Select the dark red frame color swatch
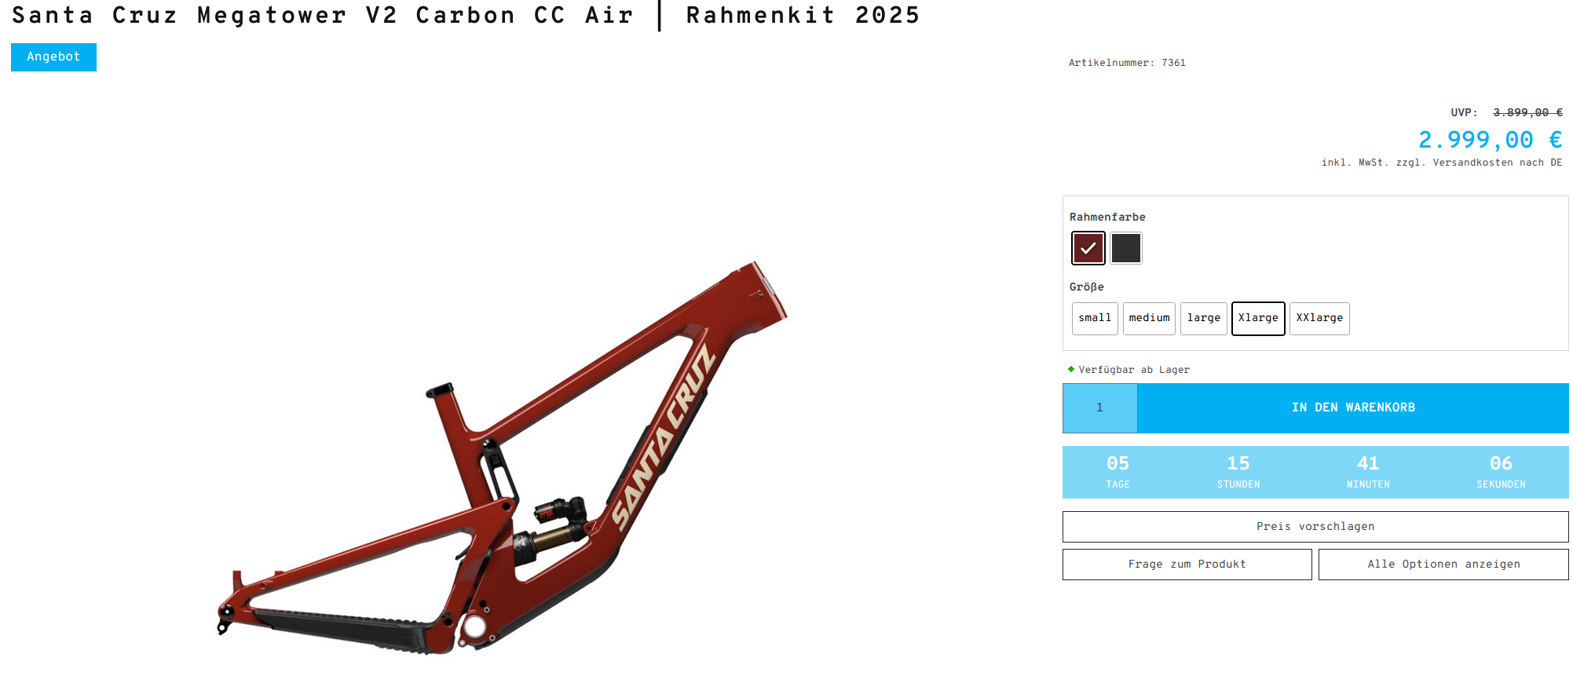The height and width of the screenshot is (698, 1573). [1088, 248]
